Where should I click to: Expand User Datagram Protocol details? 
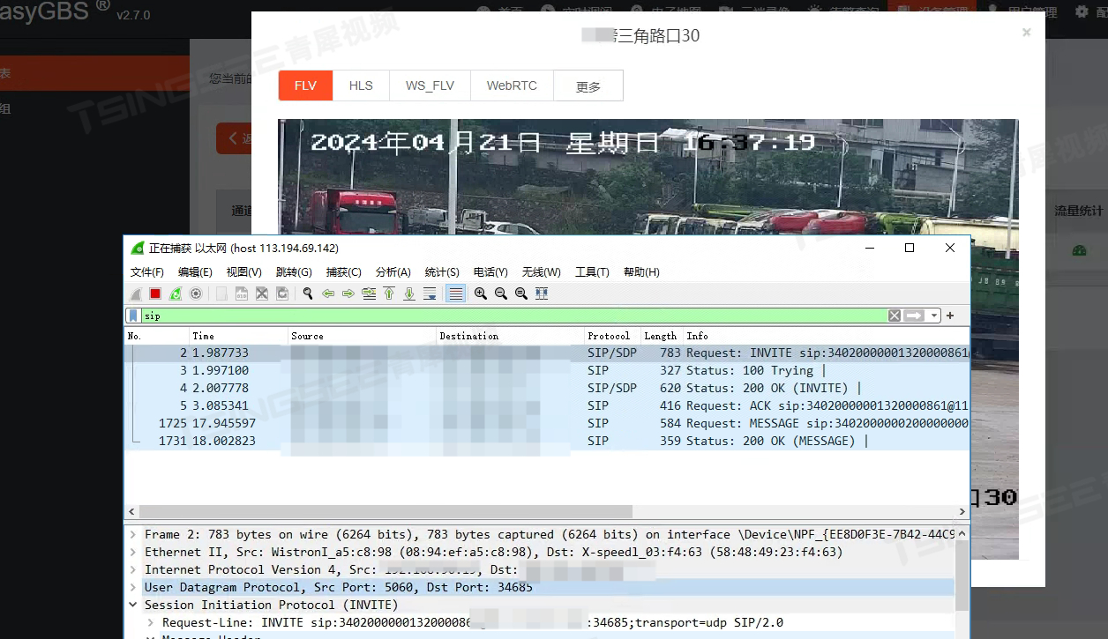pyautogui.click(x=133, y=587)
